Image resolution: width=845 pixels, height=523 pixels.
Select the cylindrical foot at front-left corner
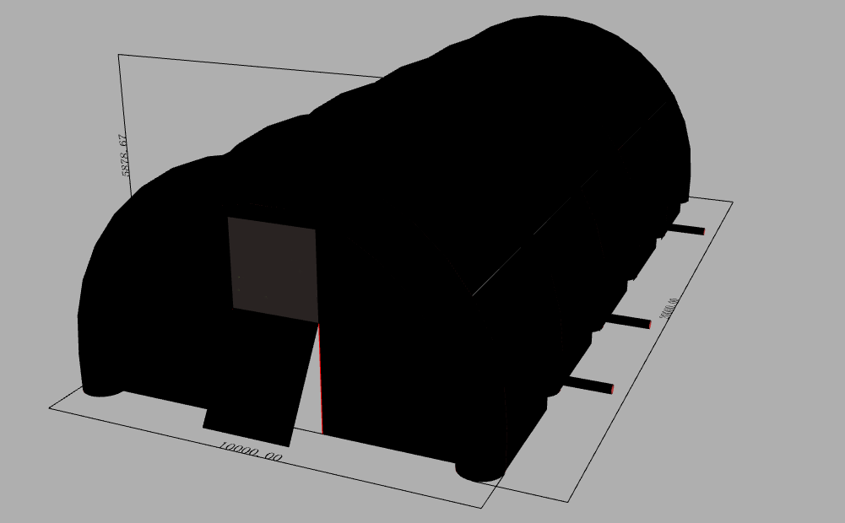(102, 391)
